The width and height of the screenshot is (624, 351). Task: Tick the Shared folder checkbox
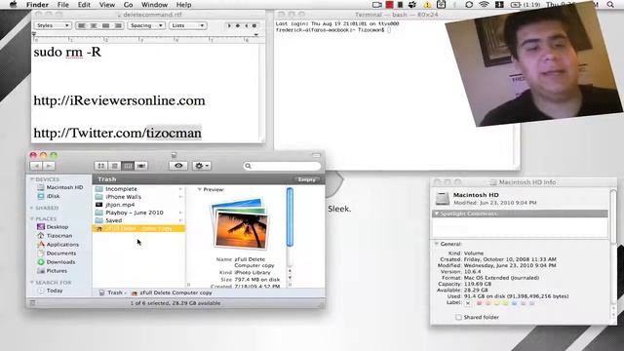458,317
